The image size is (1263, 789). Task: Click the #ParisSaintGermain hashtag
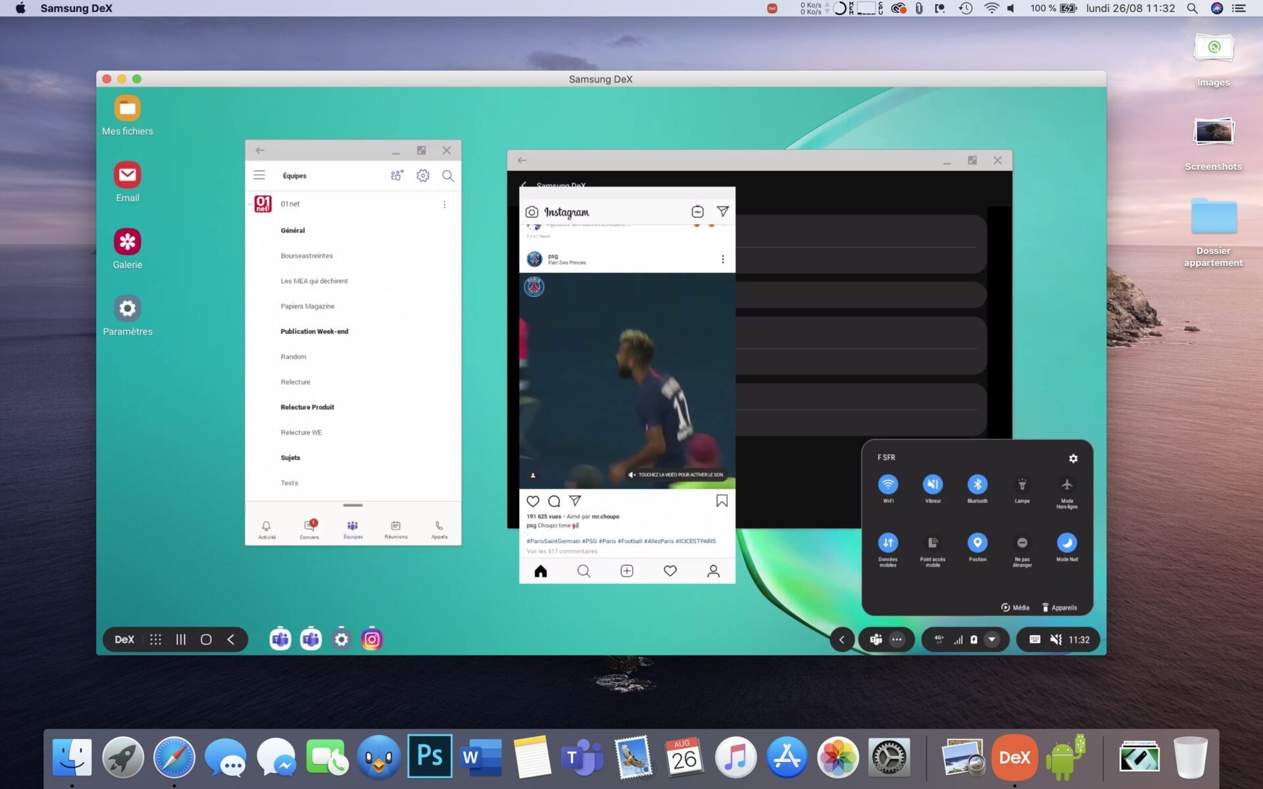[x=553, y=541]
